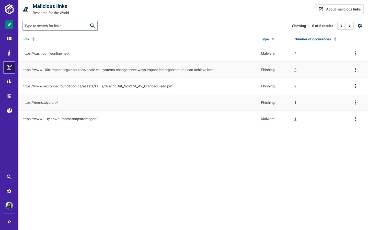
Task: Focus the search for links field
Action: (x=56, y=26)
